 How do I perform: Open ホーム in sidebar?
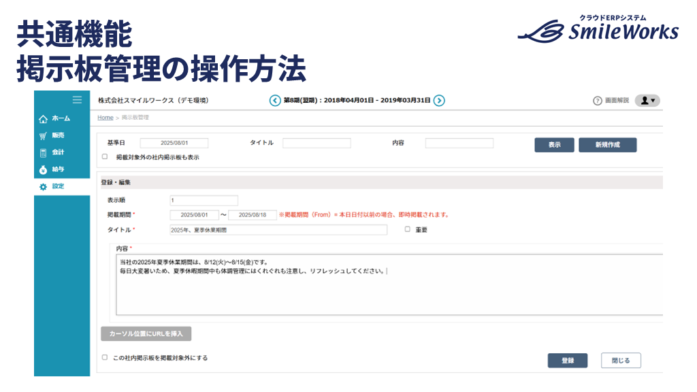pos(61,118)
